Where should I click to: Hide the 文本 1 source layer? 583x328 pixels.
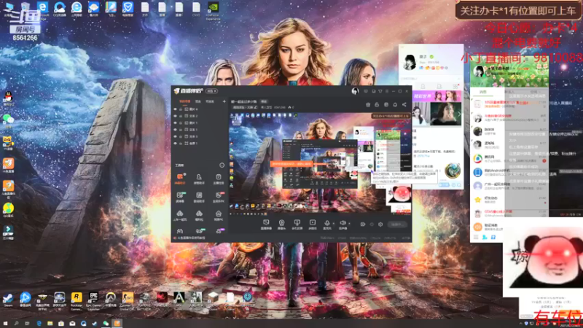175,130
